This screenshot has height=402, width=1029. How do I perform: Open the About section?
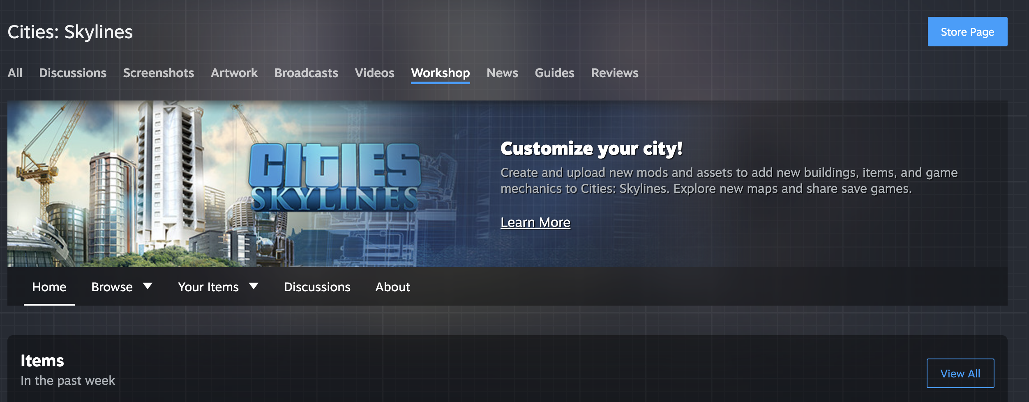coord(392,287)
